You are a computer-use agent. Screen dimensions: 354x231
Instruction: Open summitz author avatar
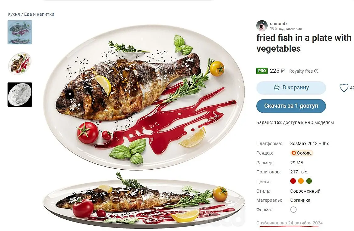tap(262, 25)
